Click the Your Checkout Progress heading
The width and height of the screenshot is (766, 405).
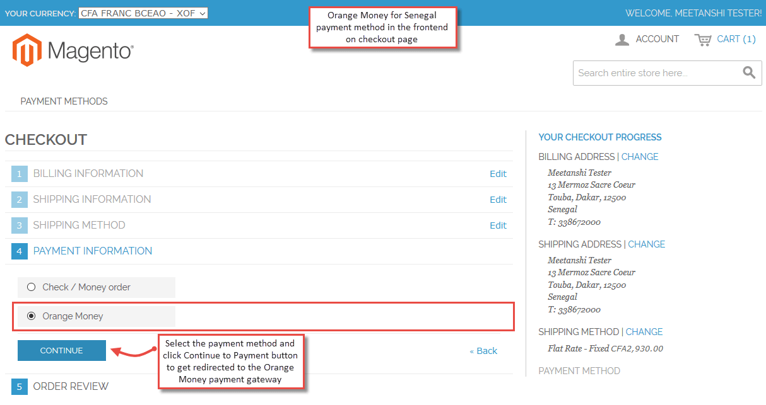[x=600, y=137]
